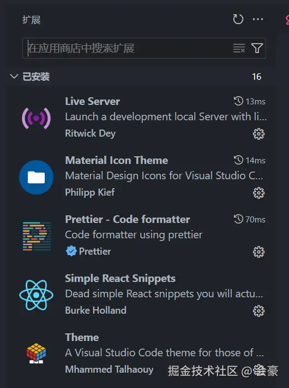Refresh the extensions list
The height and width of the screenshot is (388, 289).
coord(238,19)
